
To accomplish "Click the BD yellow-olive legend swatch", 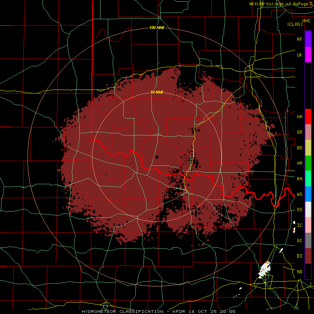I will pos(308,148).
